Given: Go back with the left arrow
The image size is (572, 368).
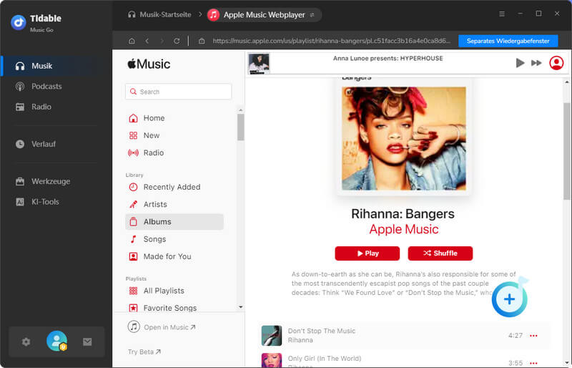Looking at the screenshot, I should [x=147, y=41].
